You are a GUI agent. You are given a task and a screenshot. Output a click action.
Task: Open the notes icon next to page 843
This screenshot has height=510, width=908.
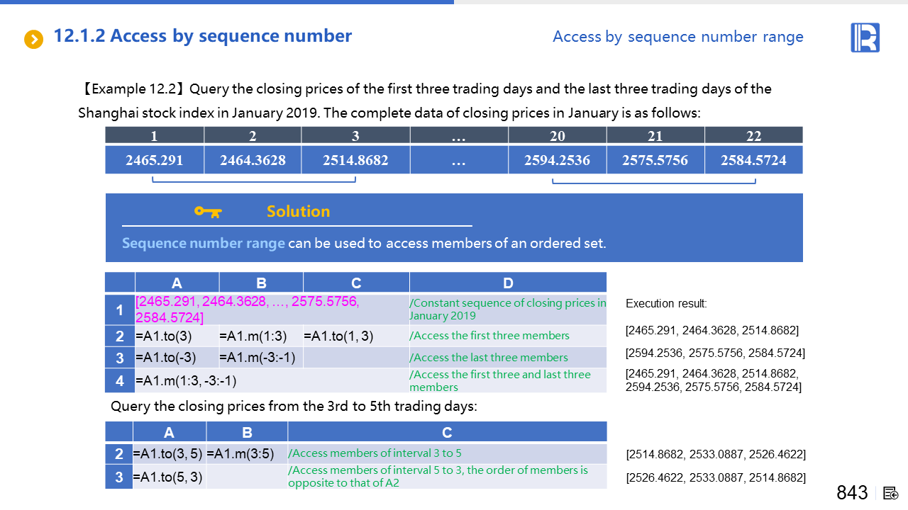click(x=891, y=493)
